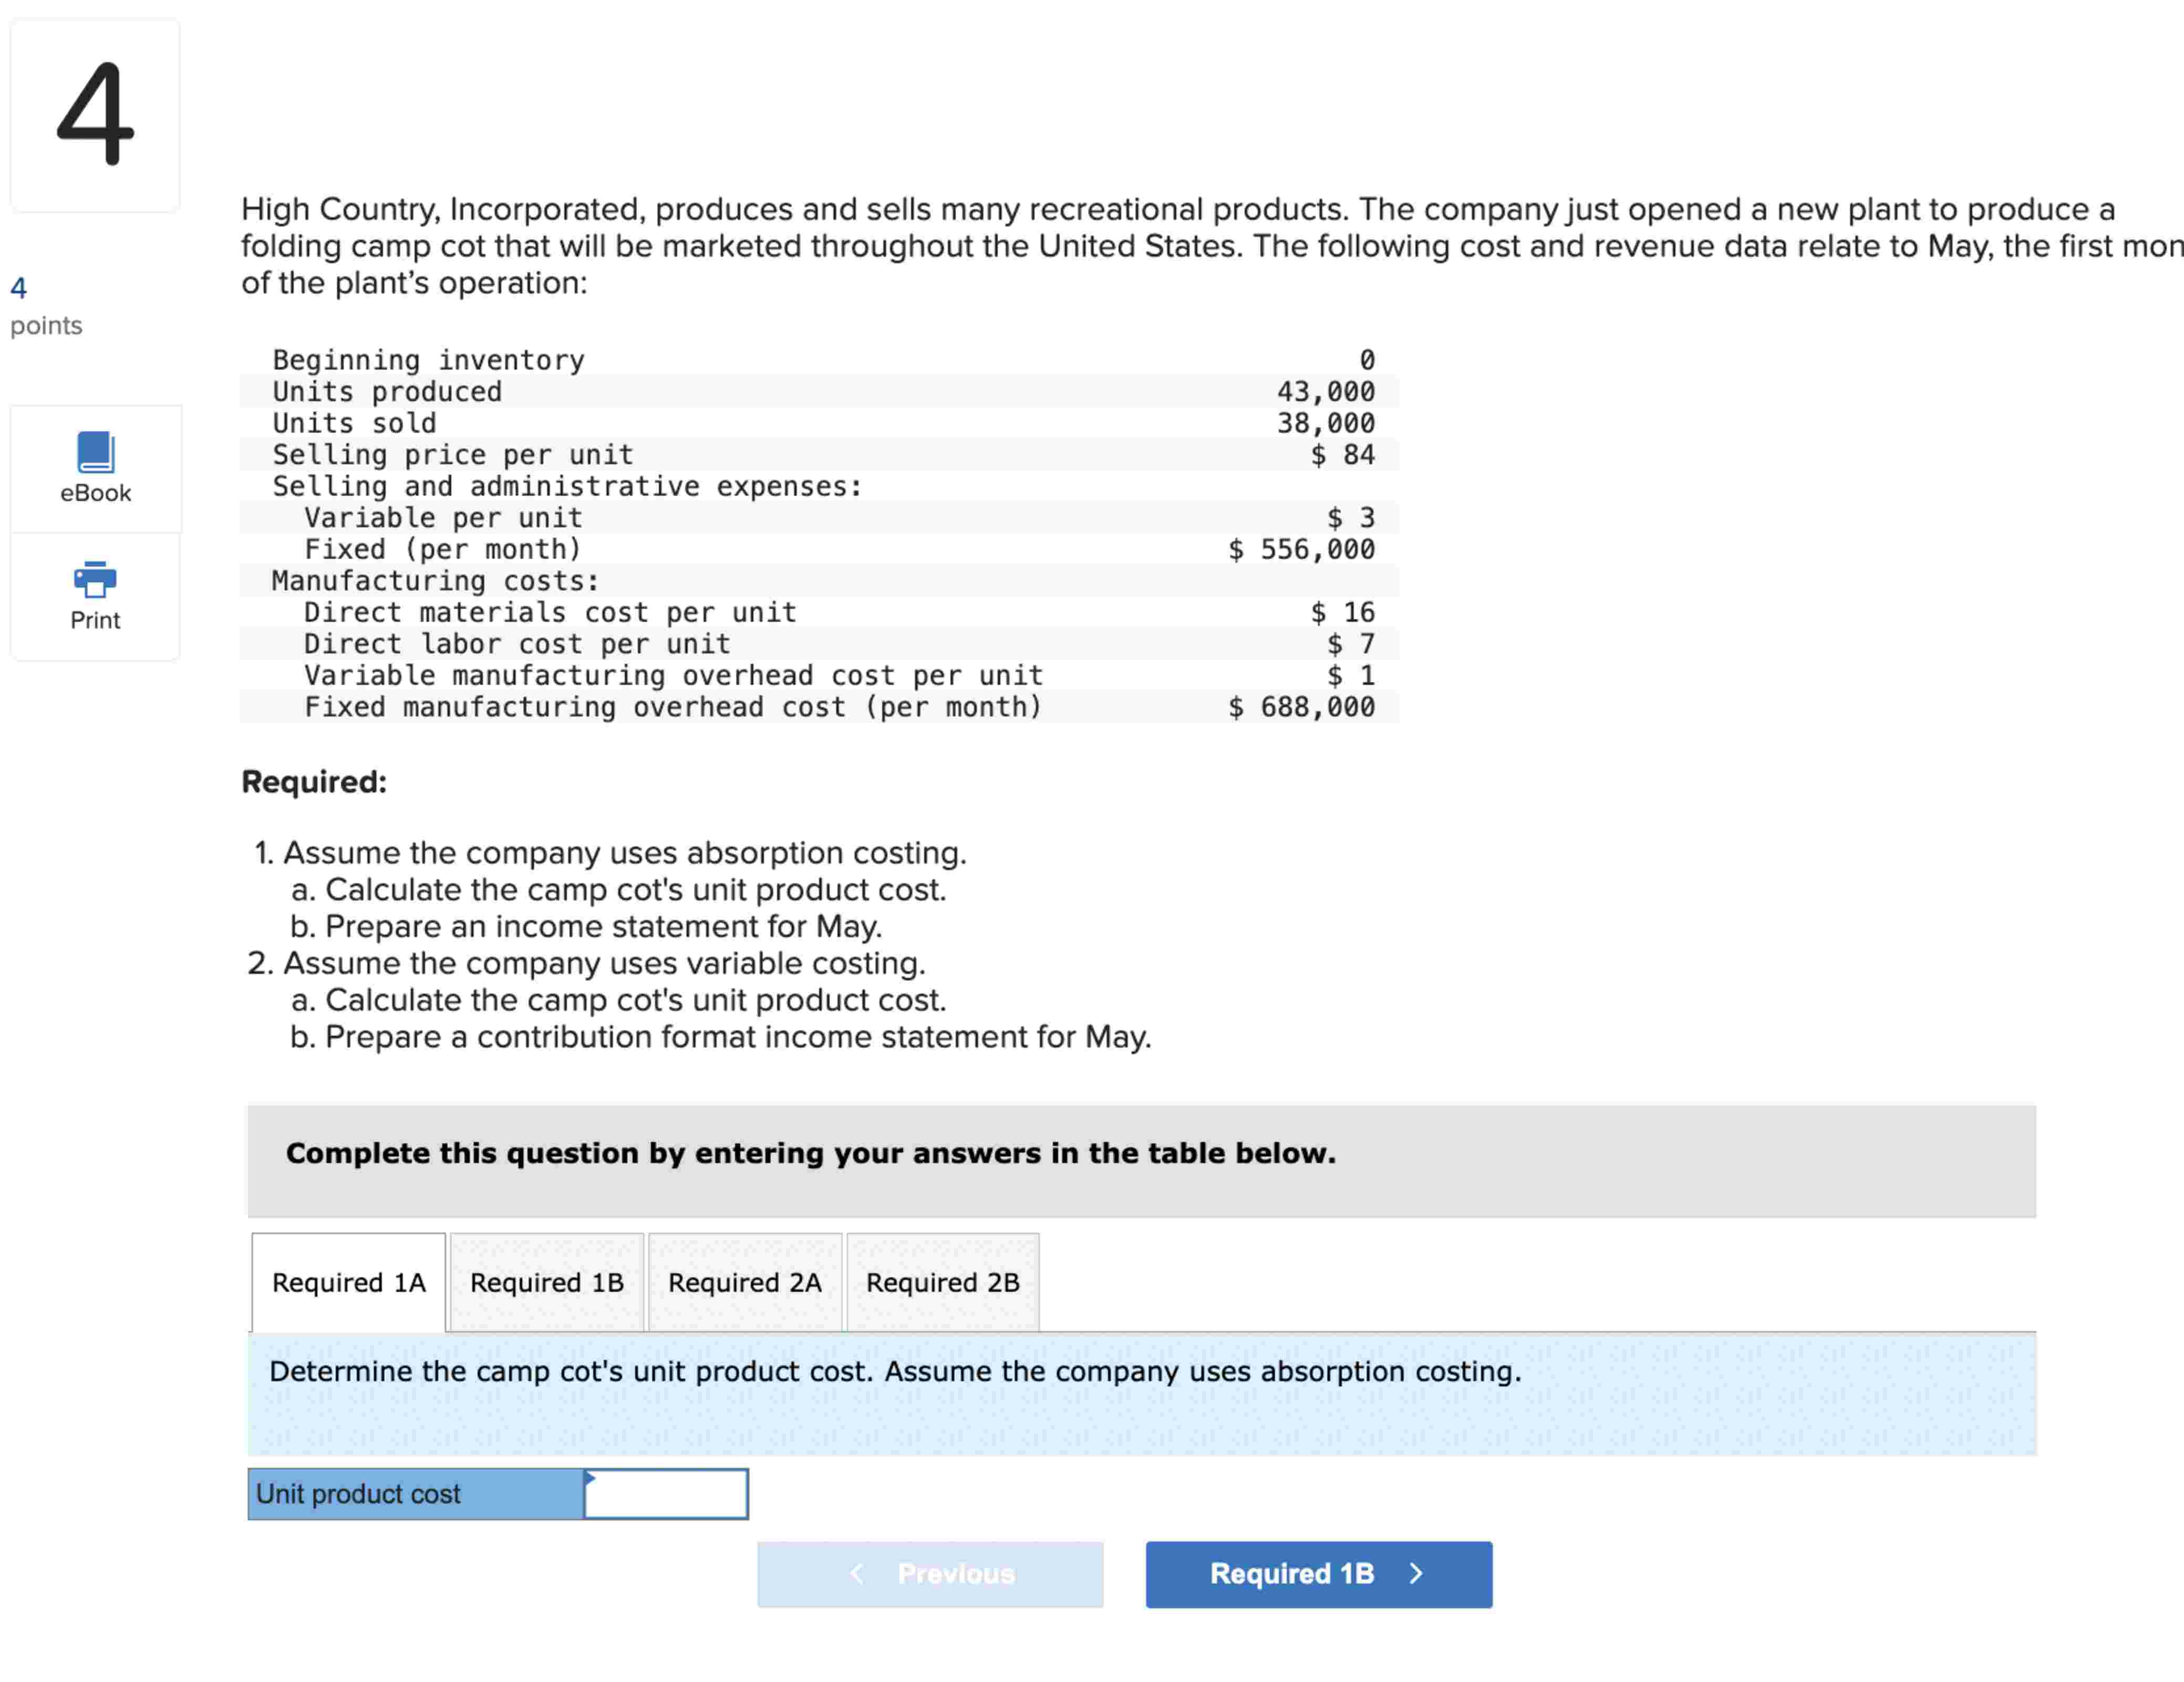Open the eBook icon
Viewport: 2184px width, 1682px height.
click(95, 452)
